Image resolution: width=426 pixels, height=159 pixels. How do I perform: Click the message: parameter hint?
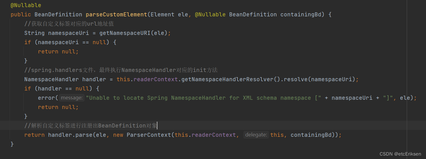click(x=72, y=98)
